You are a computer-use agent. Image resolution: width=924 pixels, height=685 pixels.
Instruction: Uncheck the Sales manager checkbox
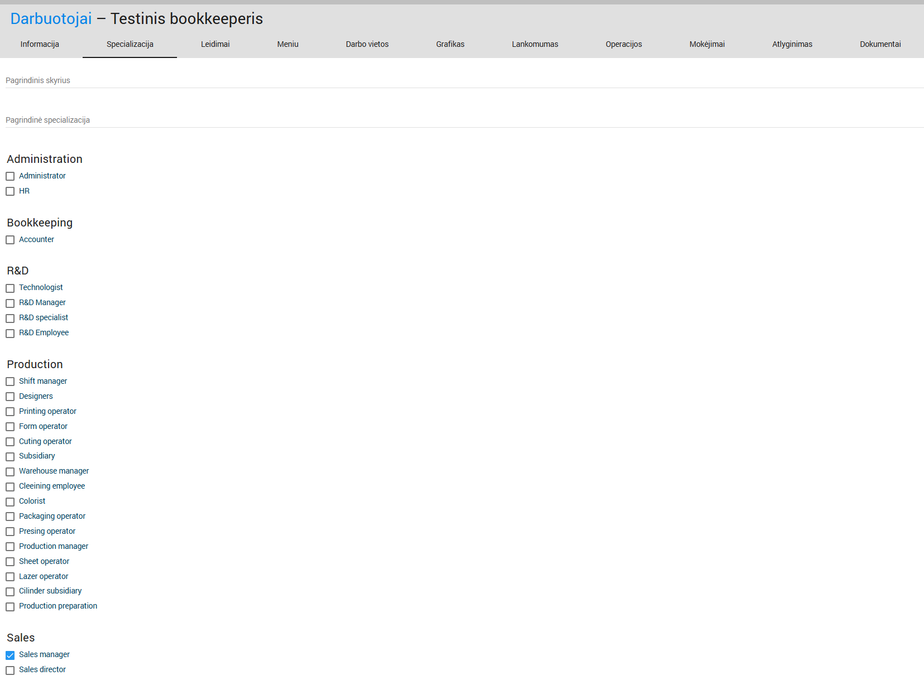(10, 655)
